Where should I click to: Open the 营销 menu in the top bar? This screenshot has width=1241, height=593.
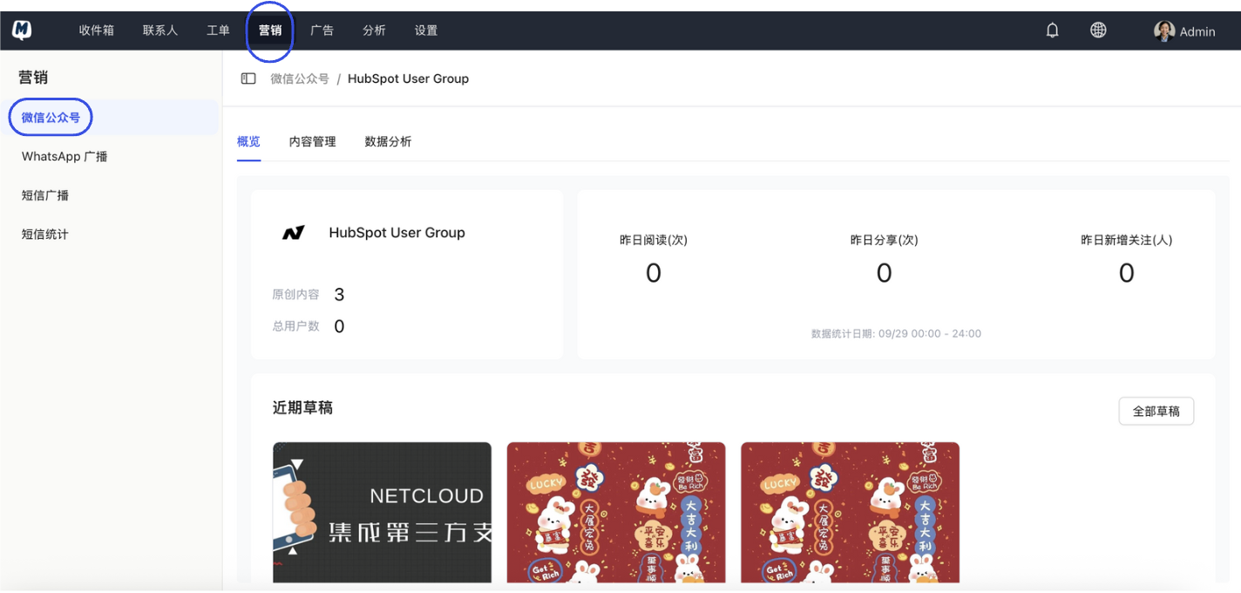pos(270,29)
